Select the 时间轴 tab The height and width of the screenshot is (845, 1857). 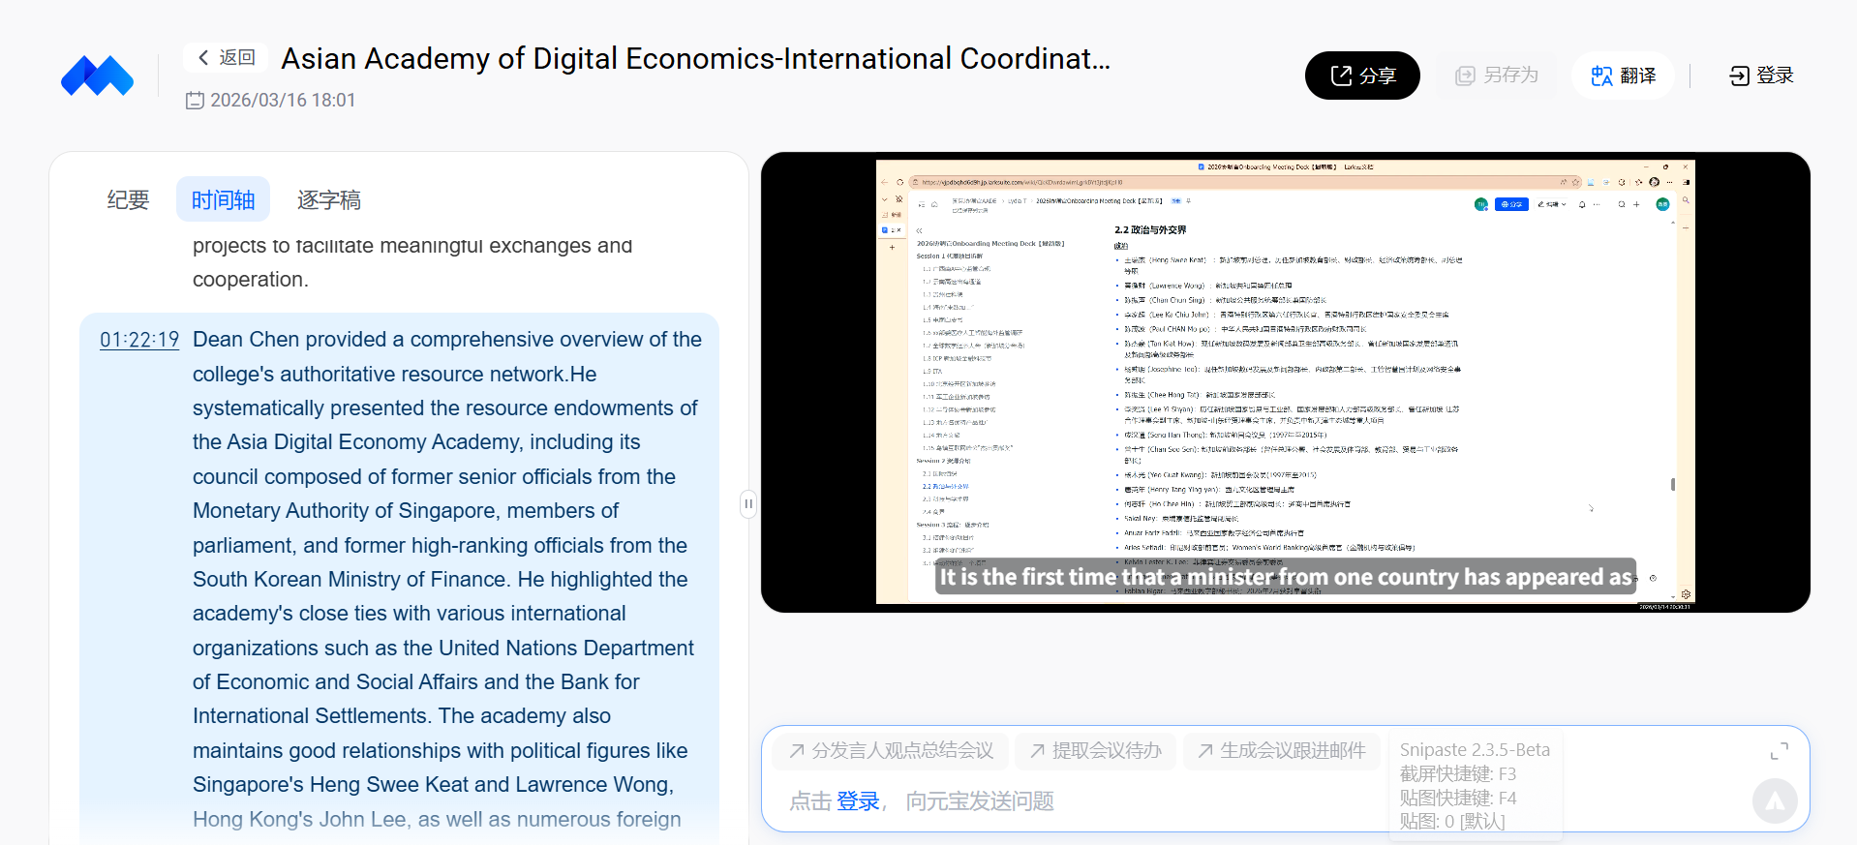[223, 199]
